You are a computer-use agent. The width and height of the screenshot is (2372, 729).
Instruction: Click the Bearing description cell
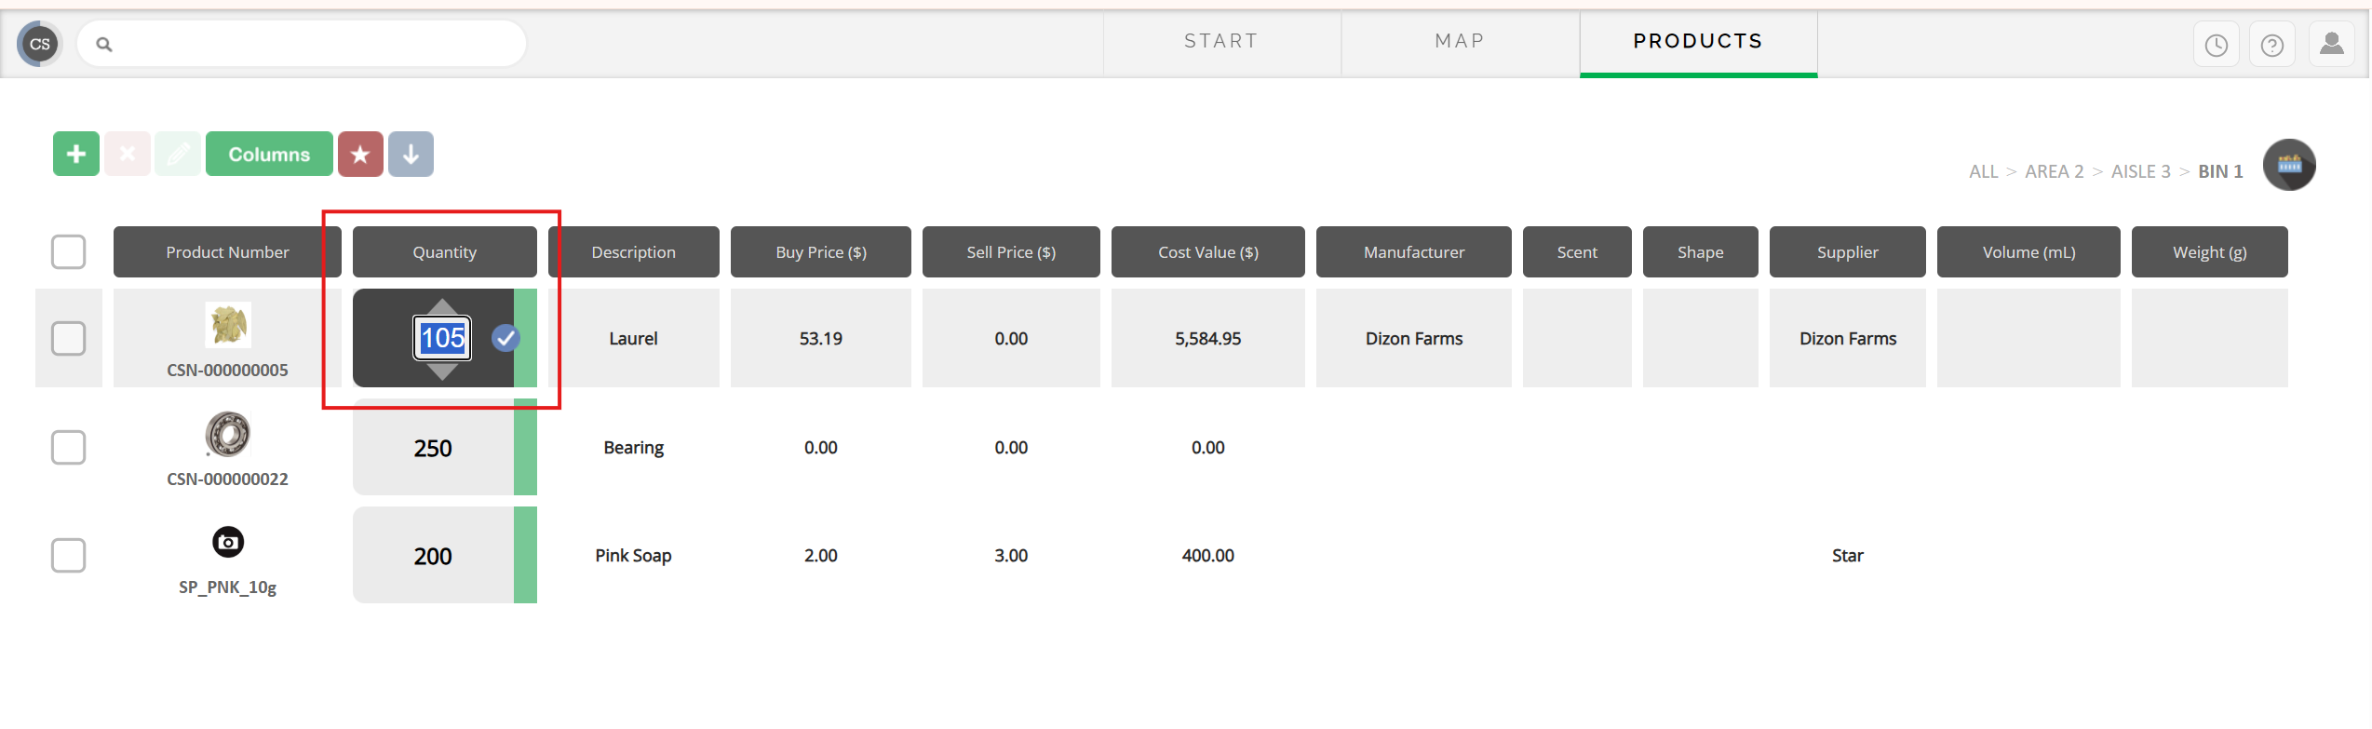pyautogui.click(x=634, y=448)
